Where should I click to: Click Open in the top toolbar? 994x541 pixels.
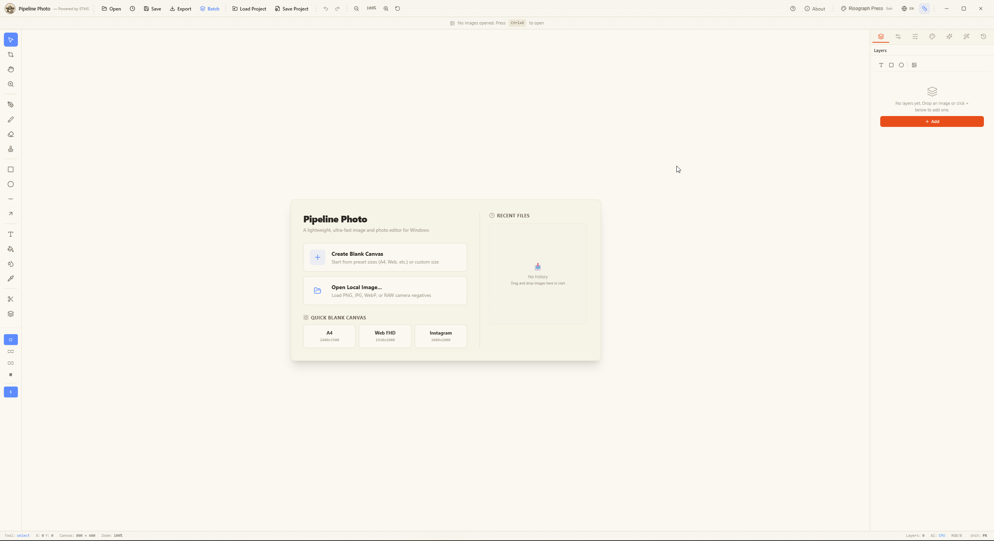(111, 9)
